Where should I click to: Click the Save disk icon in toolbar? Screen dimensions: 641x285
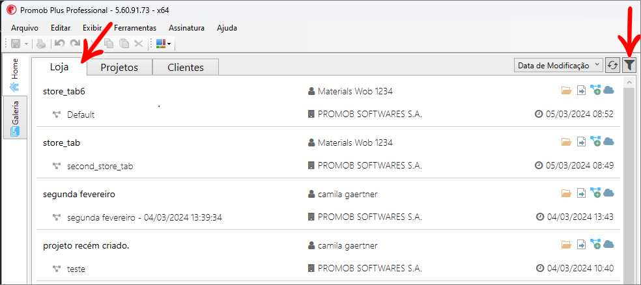(x=16, y=44)
